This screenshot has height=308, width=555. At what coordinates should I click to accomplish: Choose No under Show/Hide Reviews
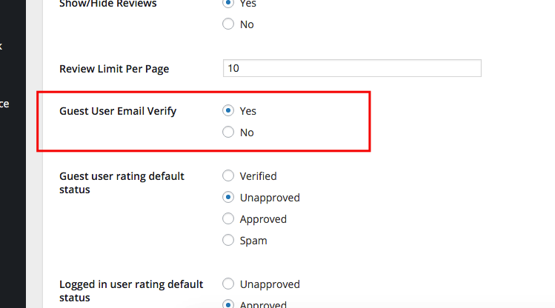[228, 24]
